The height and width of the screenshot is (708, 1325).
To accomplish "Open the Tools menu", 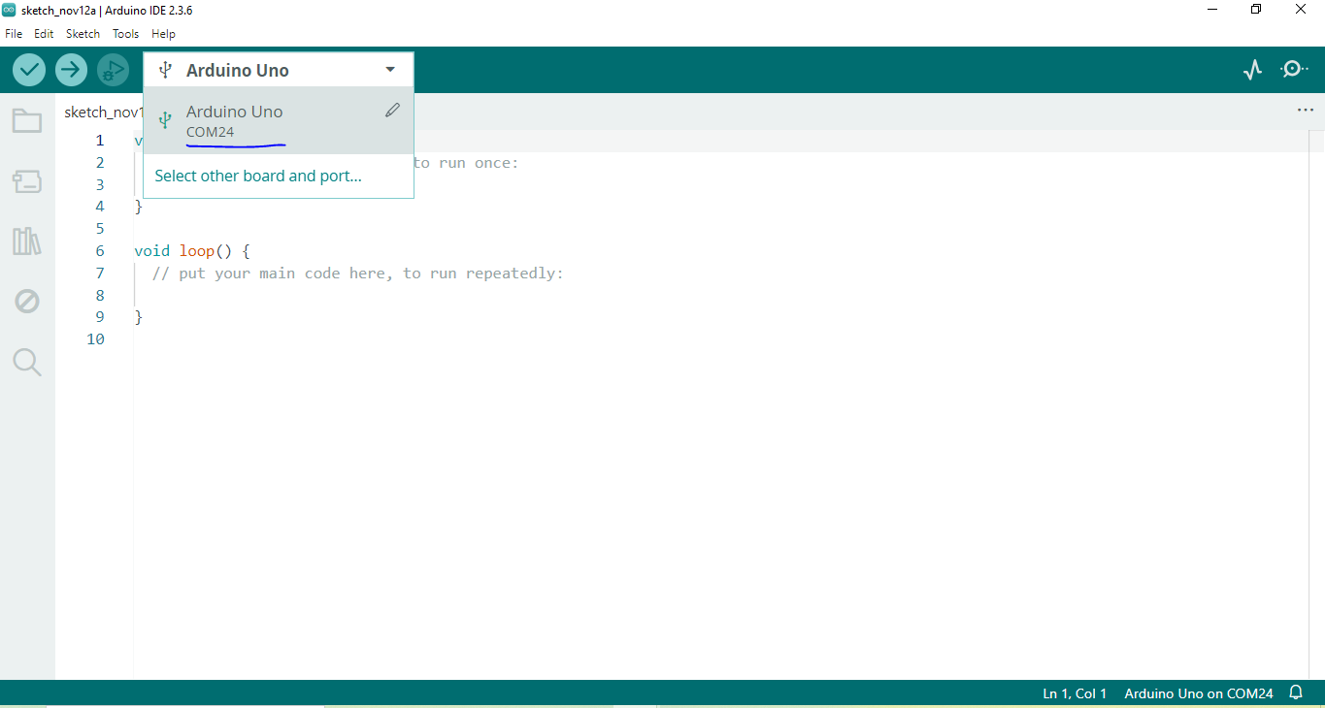I will [x=125, y=34].
